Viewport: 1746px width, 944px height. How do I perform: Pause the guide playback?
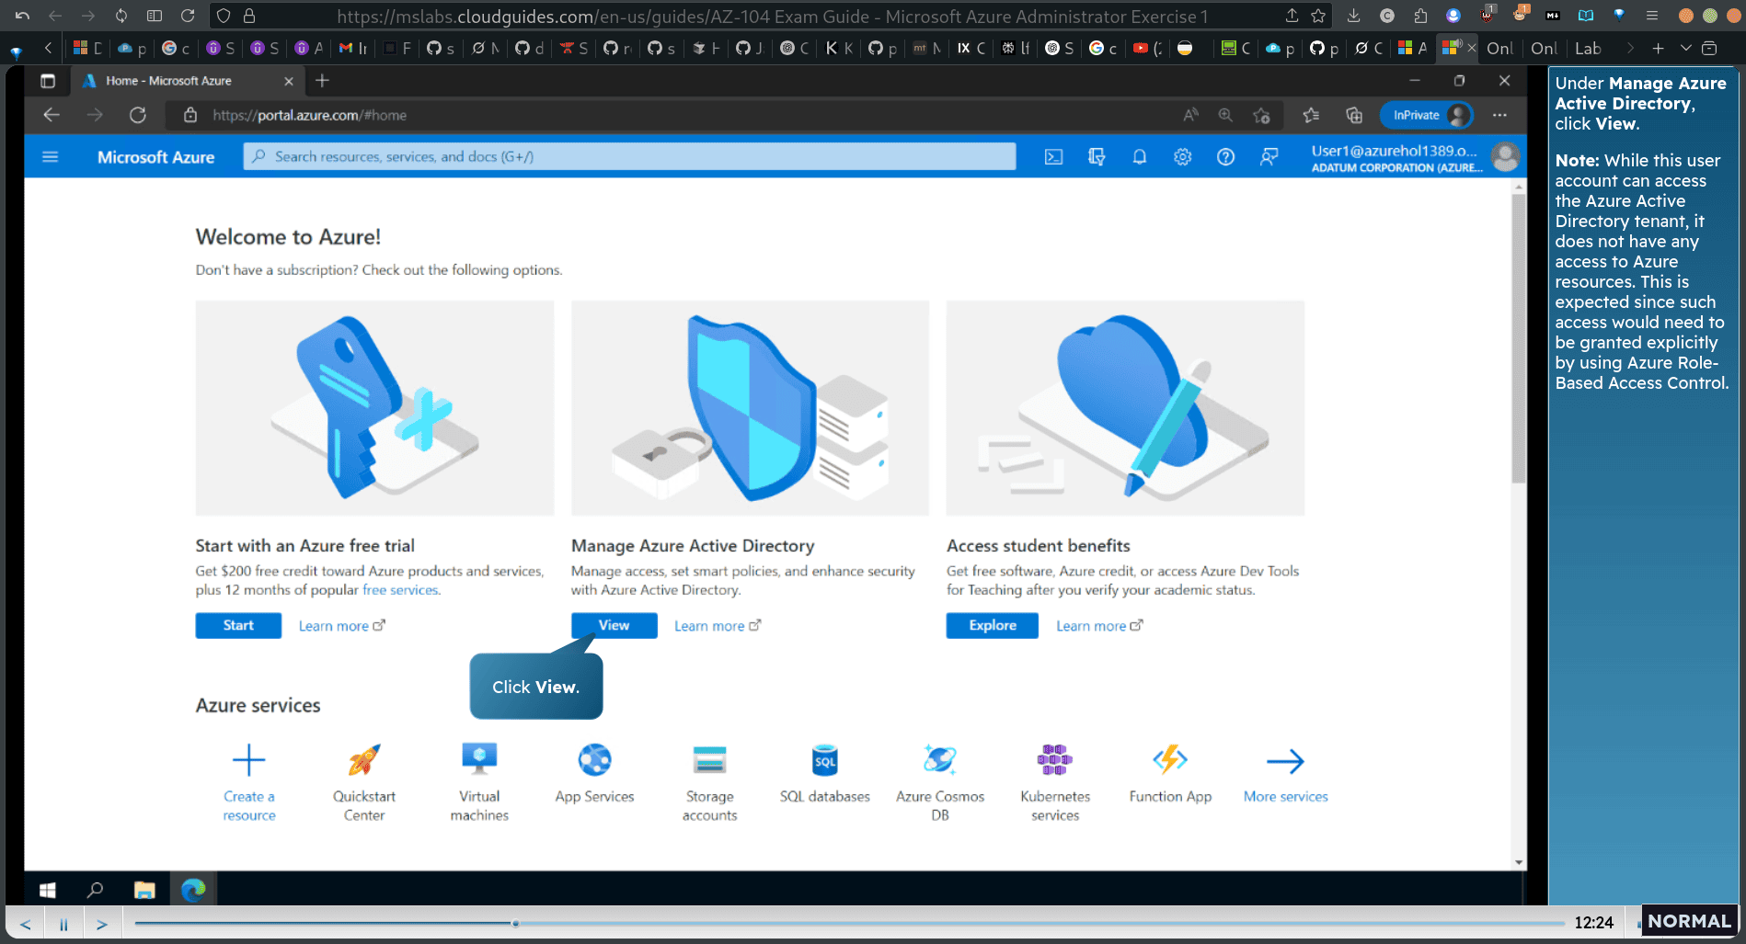63,924
